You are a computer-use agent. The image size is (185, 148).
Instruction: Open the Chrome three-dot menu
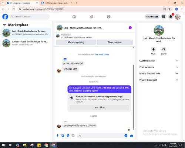pyautogui.click(x=182, y=9)
